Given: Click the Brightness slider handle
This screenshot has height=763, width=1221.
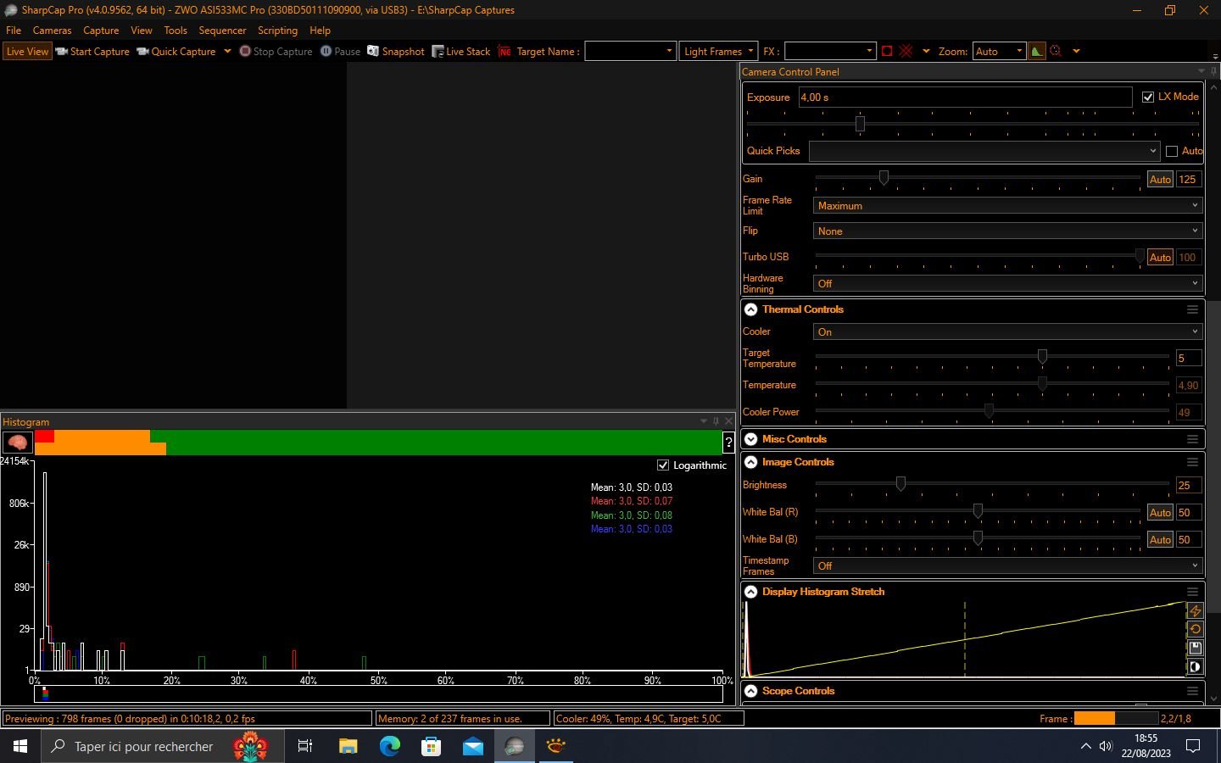Looking at the screenshot, I should click(x=900, y=484).
